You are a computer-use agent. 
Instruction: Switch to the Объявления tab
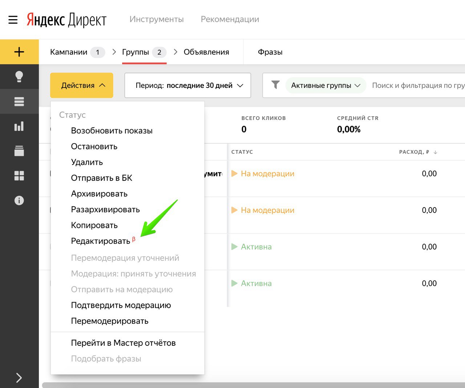pyautogui.click(x=206, y=52)
